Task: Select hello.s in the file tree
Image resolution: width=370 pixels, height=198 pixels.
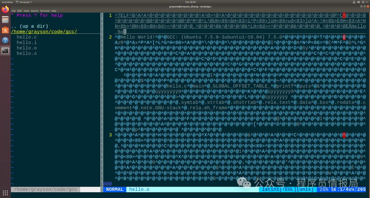Action: 27,53
